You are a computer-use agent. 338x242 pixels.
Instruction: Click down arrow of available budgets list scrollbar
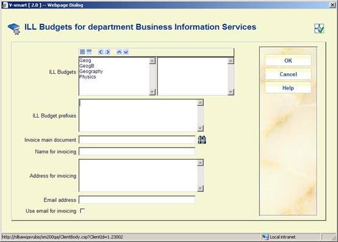tap(152, 92)
